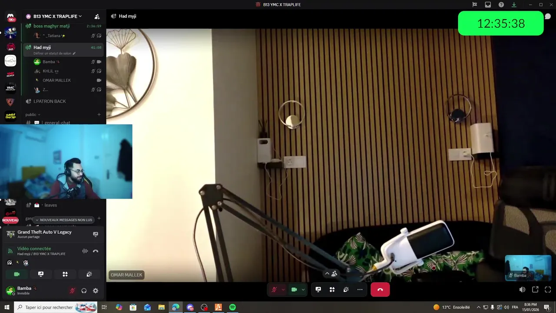Open more options three dots menu
This screenshot has width=556, height=313.
tap(360, 290)
